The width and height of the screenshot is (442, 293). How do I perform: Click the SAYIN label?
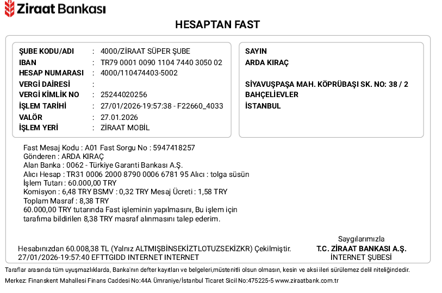256,51
